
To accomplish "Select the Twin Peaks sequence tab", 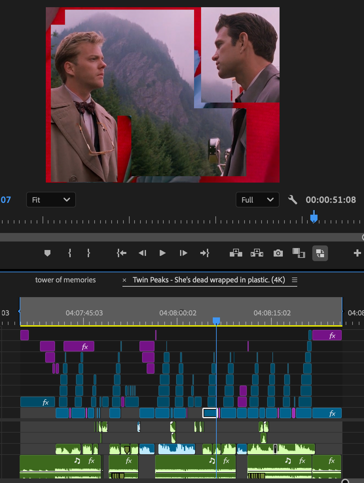I will (209, 280).
